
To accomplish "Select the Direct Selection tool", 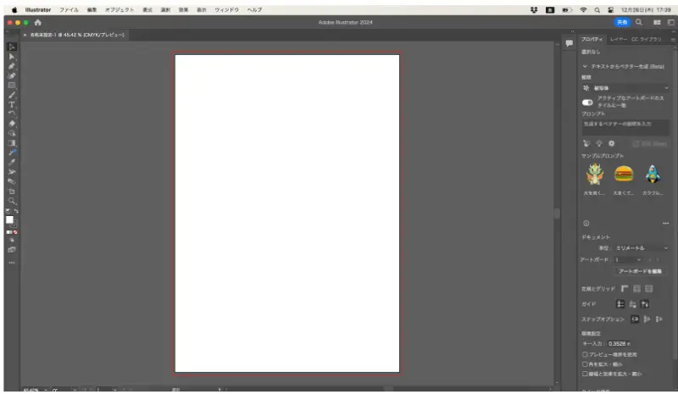I will coord(12,57).
